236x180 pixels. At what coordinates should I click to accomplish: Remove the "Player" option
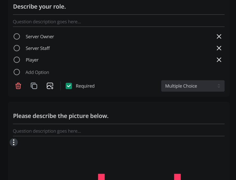(x=219, y=60)
